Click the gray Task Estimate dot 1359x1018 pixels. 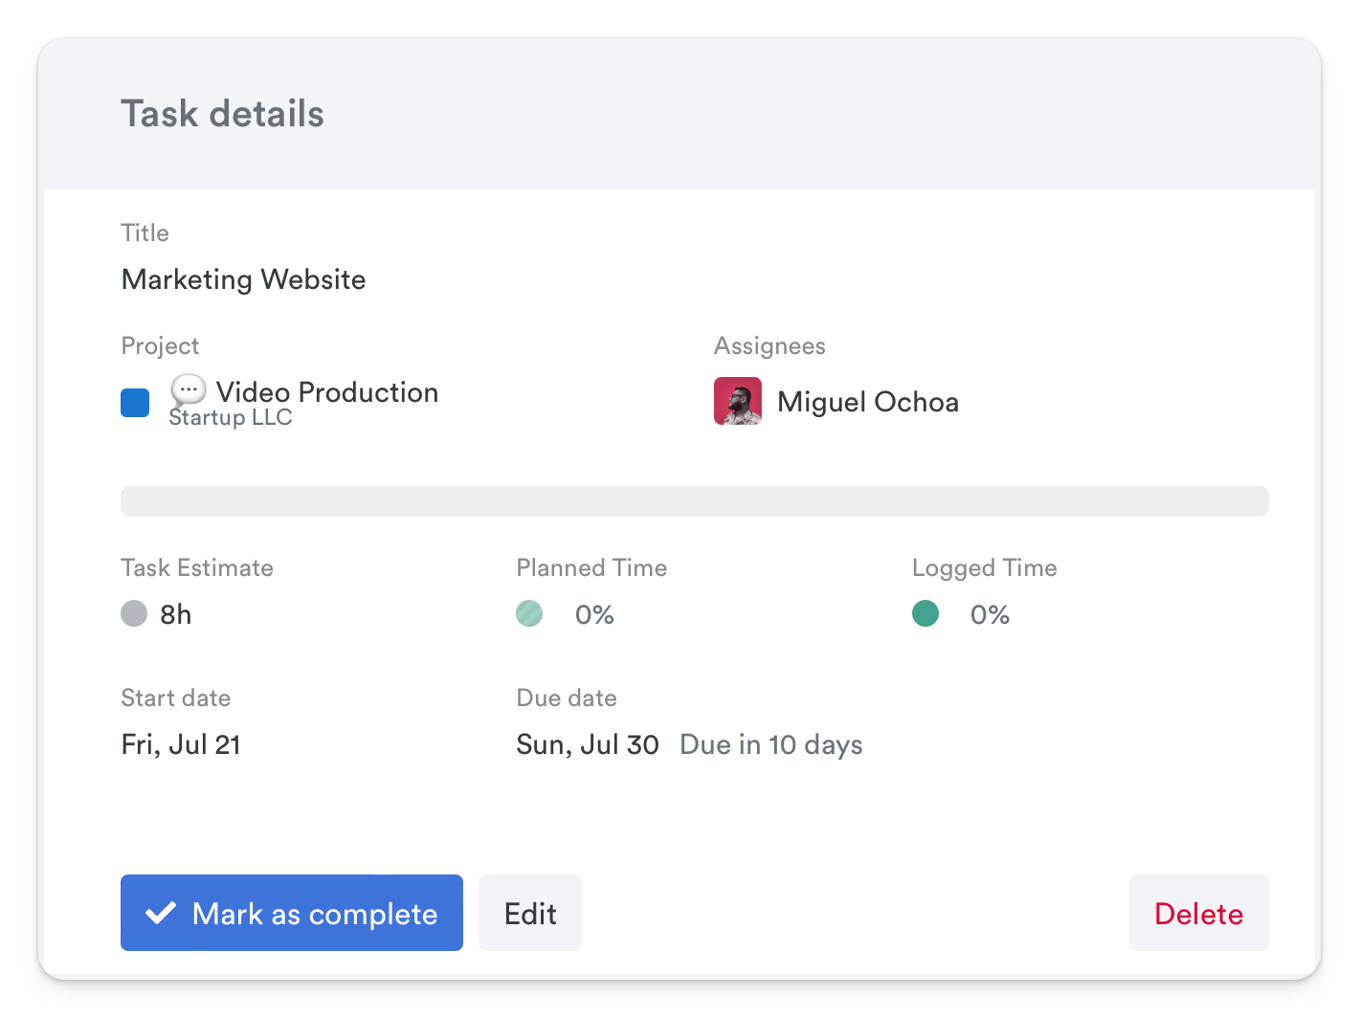tap(134, 613)
